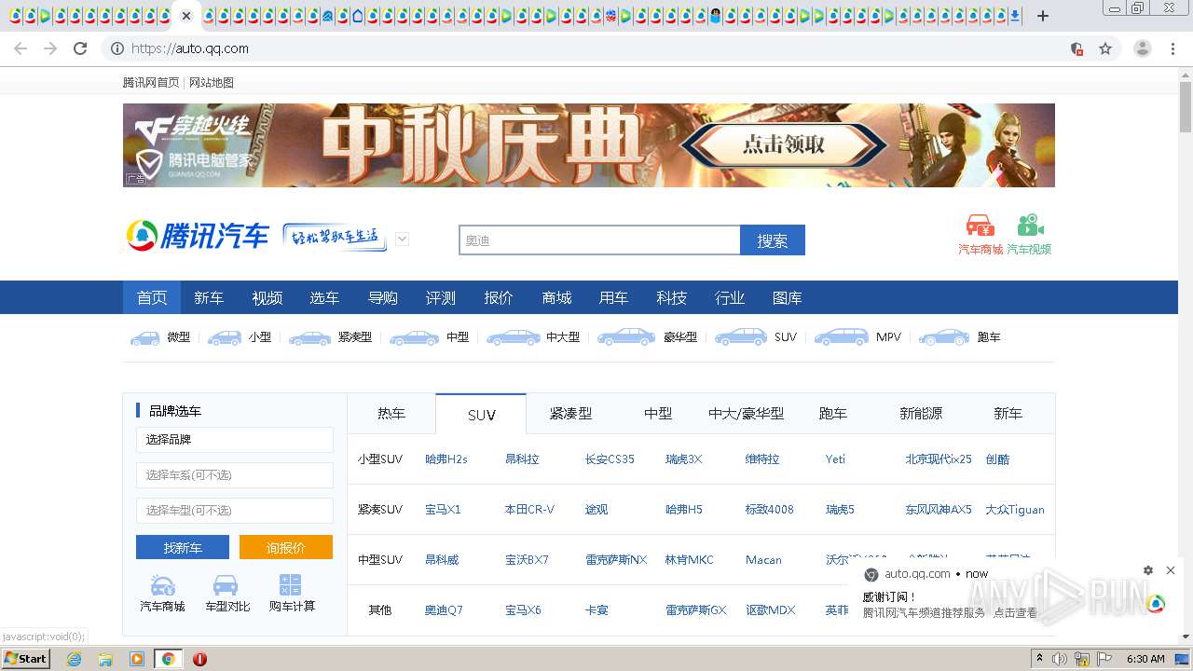Open the 宝马X1 link
Screen dimensions: 1193x671
point(443,510)
